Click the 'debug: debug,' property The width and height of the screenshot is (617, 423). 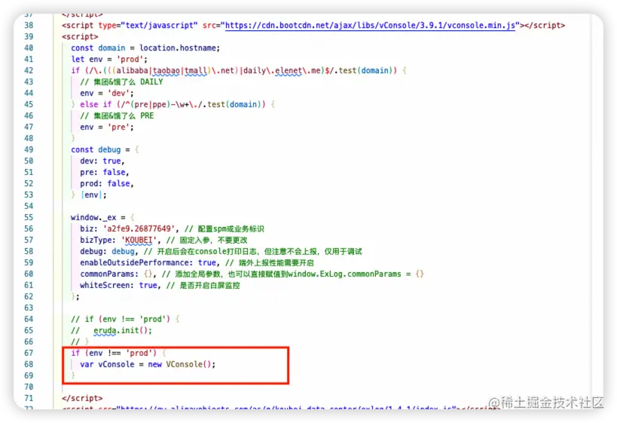pyautogui.click(x=109, y=252)
